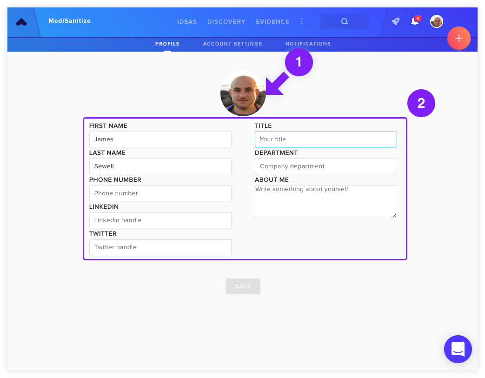Viewport: 485px width, 378px height.
Task: Open the user avatar menu in header
Action: 437,21
